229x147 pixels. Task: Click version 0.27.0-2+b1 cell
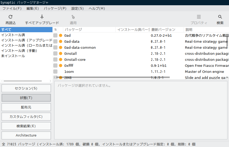click(161, 35)
